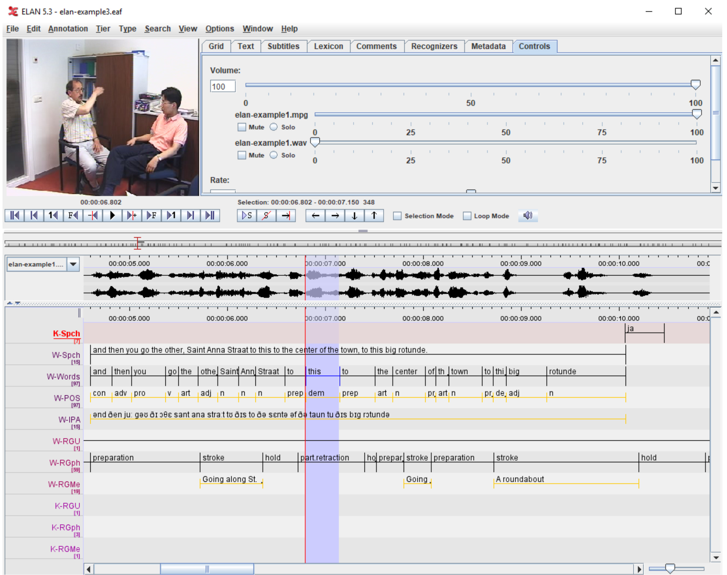Click horizontal scrollbar left arrow

(x=88, y=569)
